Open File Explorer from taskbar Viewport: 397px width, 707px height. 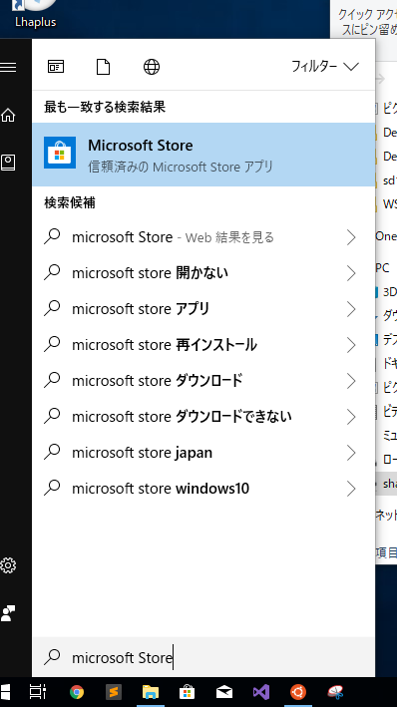point(151,692)
